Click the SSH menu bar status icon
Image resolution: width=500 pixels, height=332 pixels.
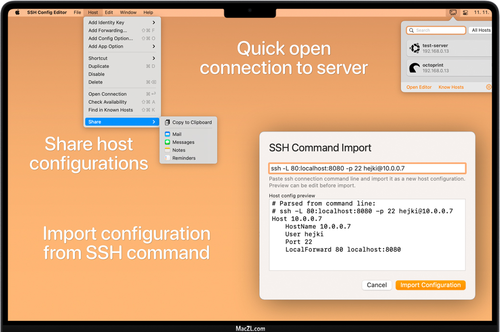coord(453,13)
